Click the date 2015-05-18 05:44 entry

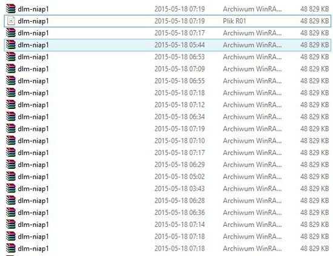180,45
